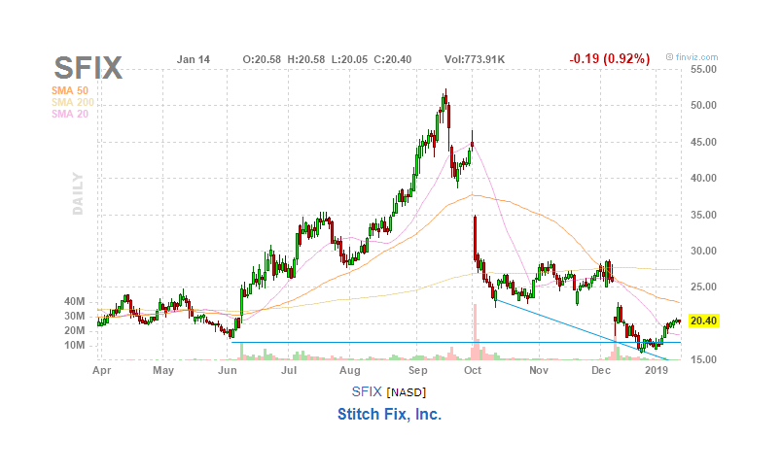781x473 pixels.
Task: Click the open price O:20.58
Action: click(262, 59)
